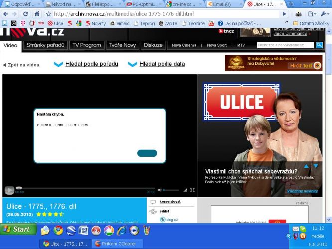
Task: Select the Videa site tab
Action: pyautogui.click(x=10, y=45)
